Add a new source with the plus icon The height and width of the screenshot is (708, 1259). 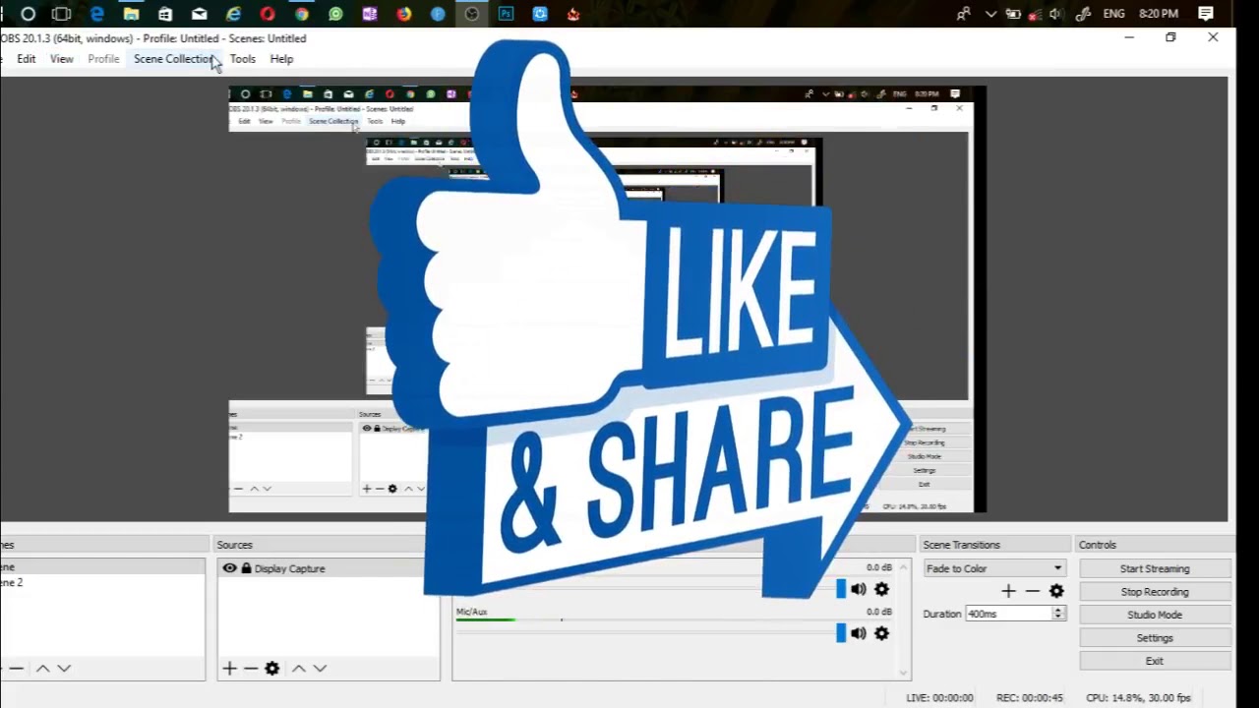229,668
